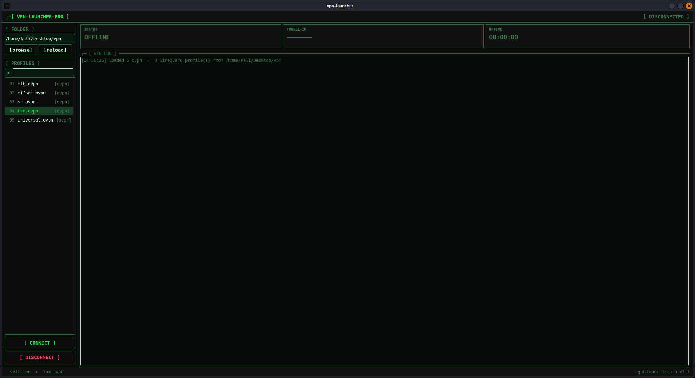Click the TUNNEL-IP panel label
The image size is (695, 378).
pyautogui.click(x=296, y=30)
